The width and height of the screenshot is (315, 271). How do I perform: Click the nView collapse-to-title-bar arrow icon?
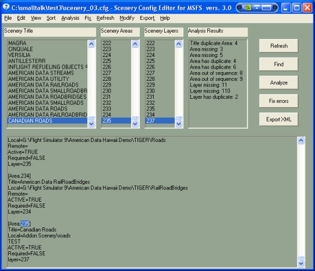click(257, 8)
